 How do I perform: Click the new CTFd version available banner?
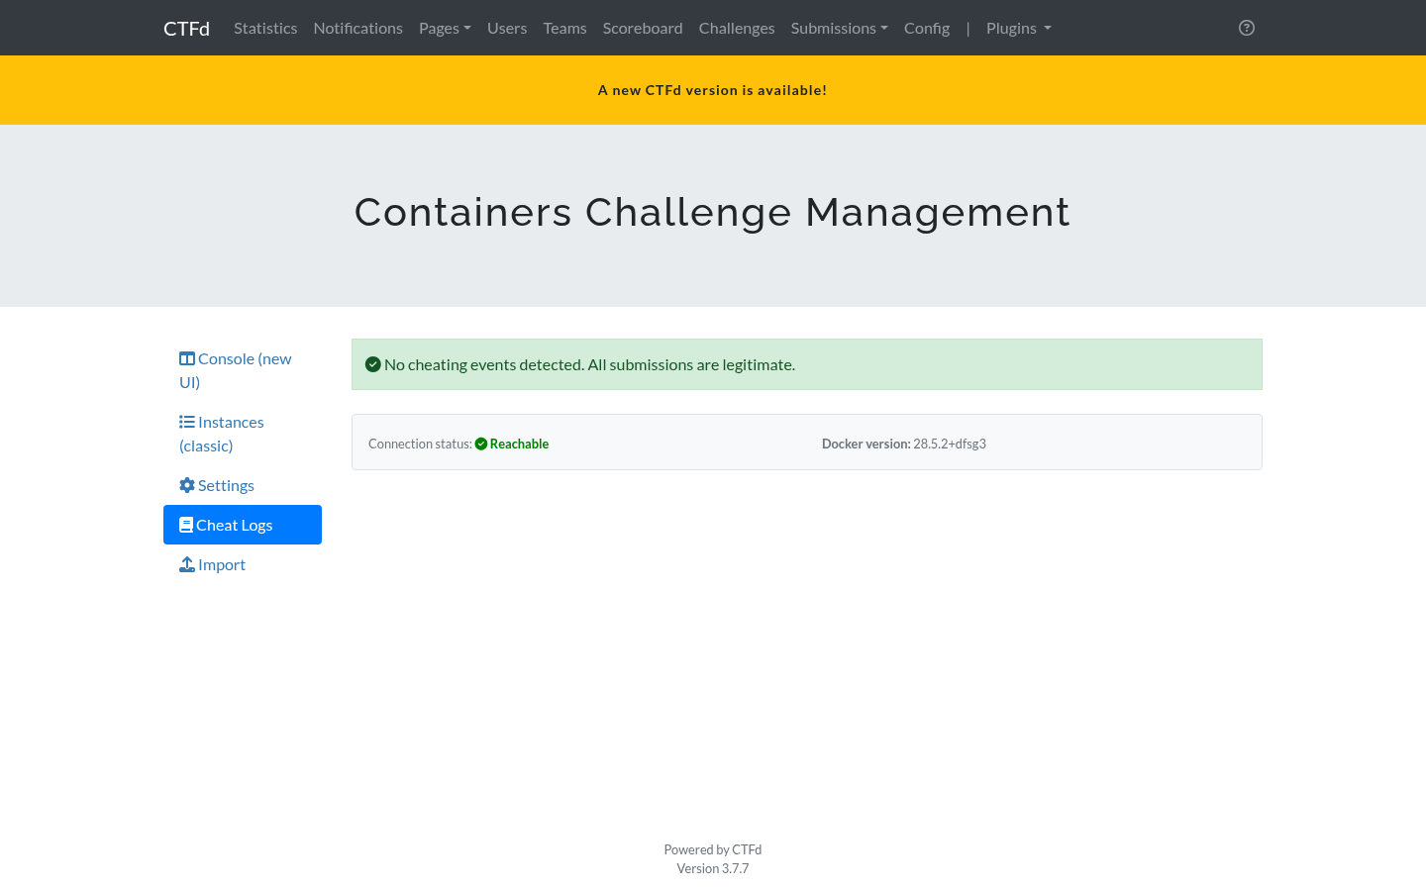click(713, 90)
